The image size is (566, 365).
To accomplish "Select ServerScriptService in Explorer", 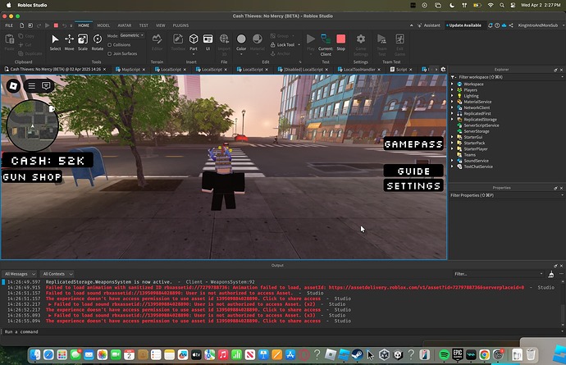I will coord(482,125).
